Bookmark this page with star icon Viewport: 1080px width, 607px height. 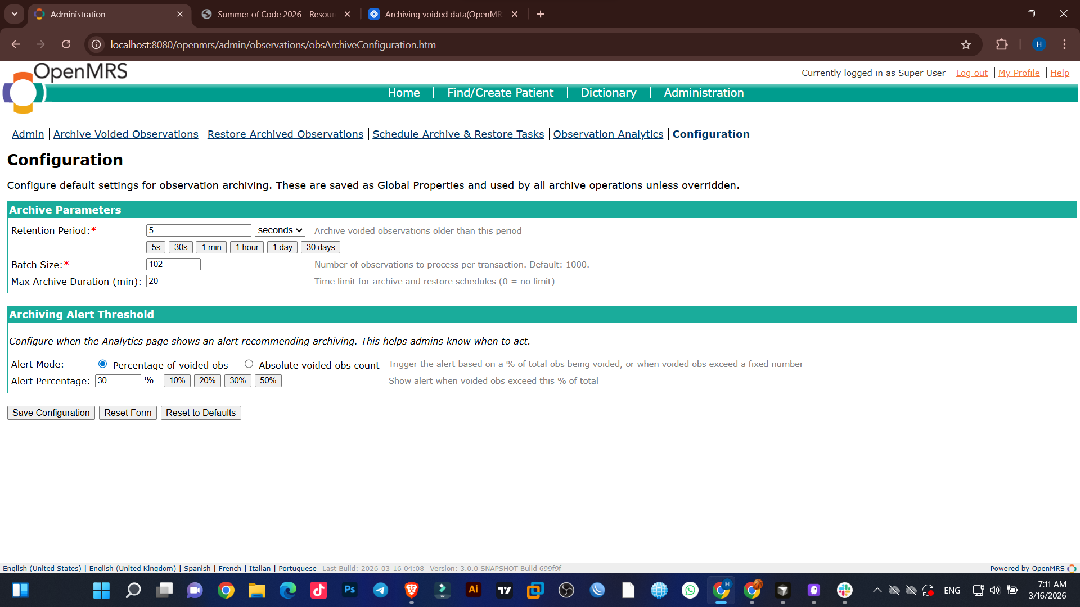(966, 44)
